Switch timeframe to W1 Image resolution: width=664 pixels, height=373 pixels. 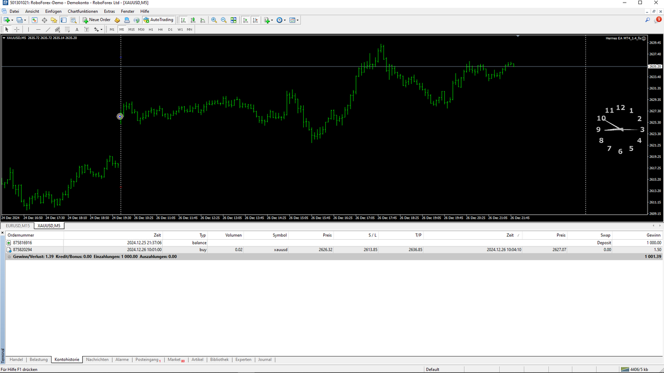point(180,30)
